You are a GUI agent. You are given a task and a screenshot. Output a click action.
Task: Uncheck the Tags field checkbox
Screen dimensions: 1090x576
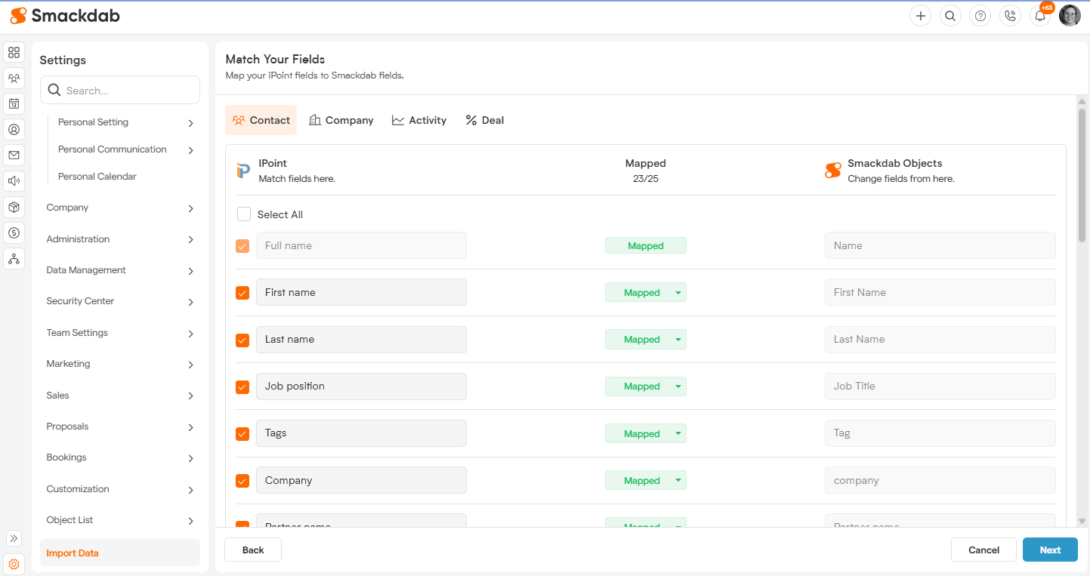(242, 434)
